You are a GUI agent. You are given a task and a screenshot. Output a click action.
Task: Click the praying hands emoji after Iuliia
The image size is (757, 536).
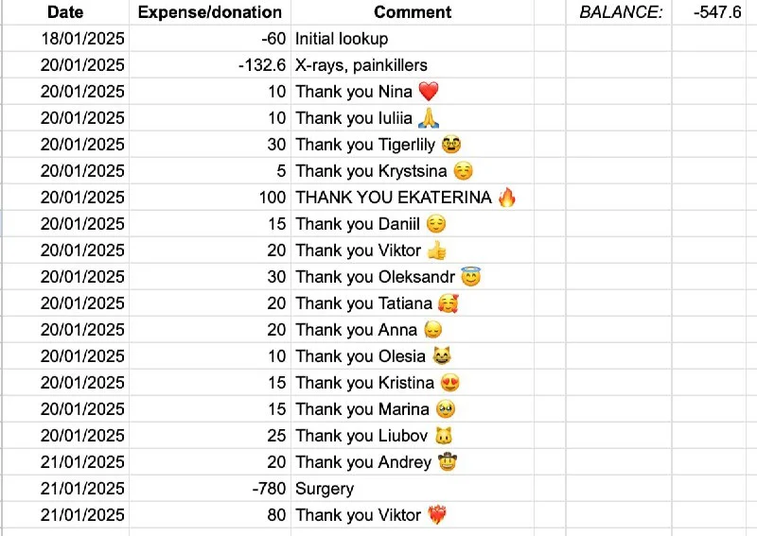pos(428,118)
